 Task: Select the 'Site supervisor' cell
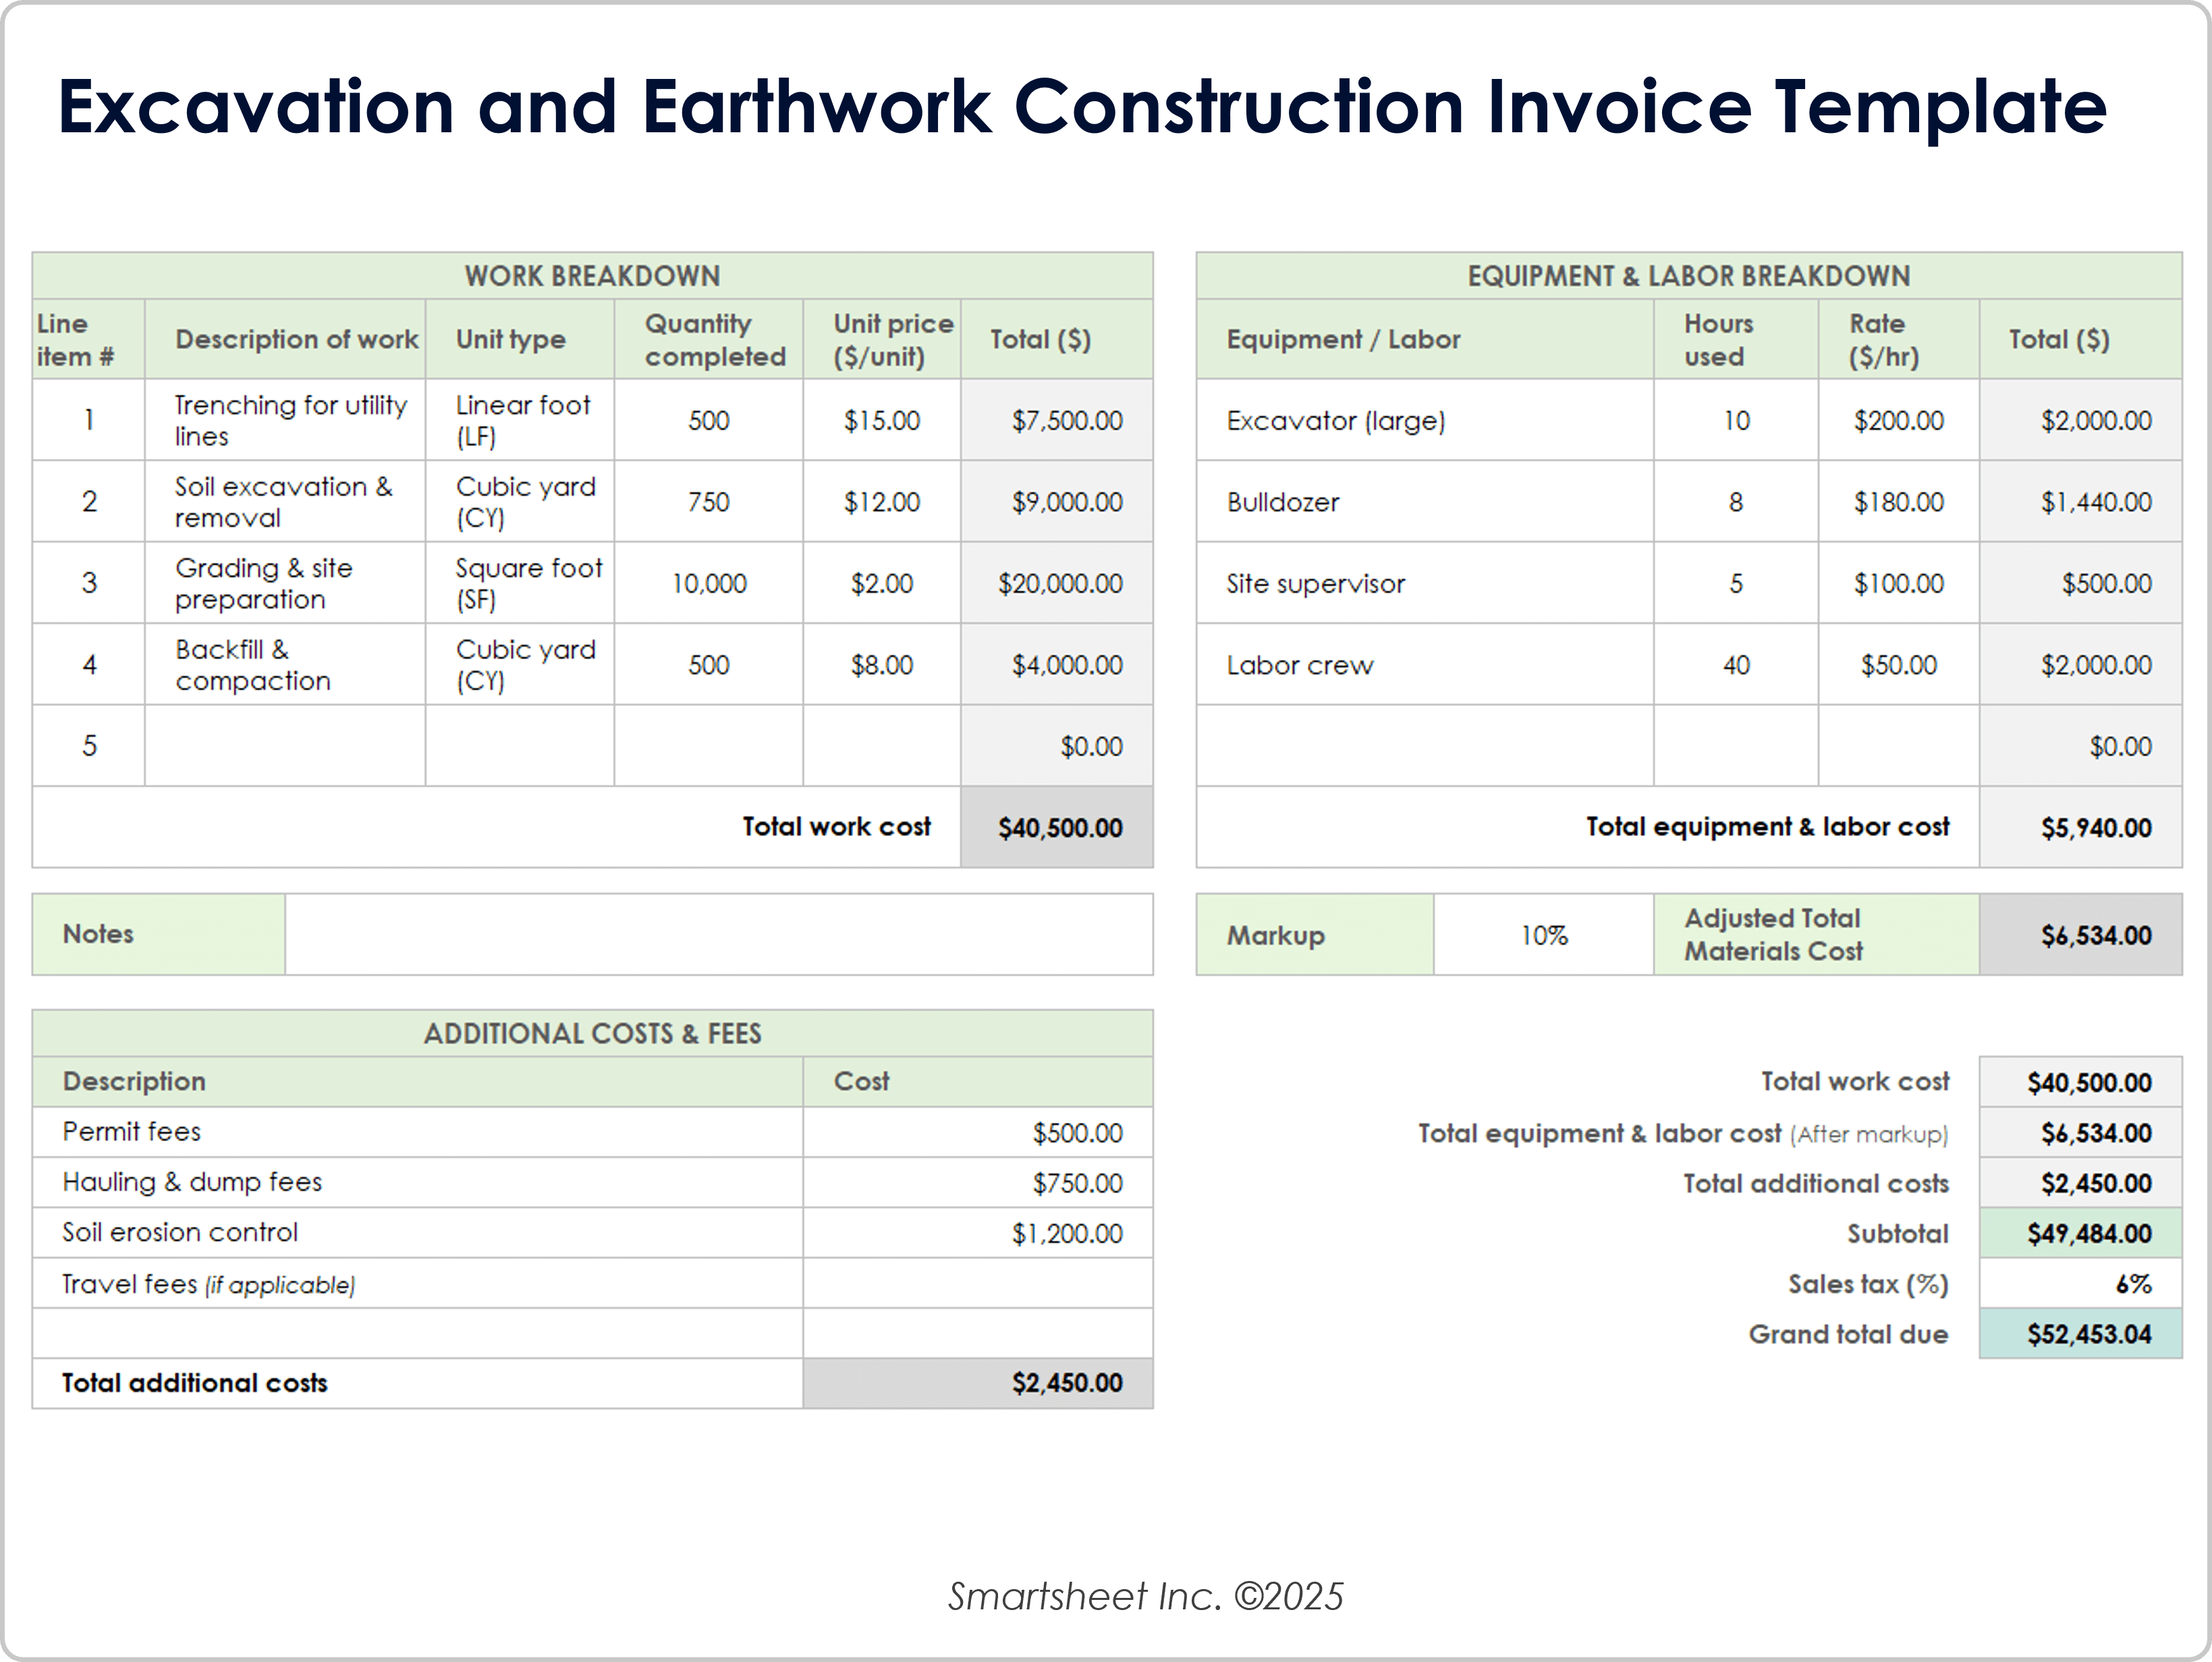pyautogui.click(x=1425, y=583)
